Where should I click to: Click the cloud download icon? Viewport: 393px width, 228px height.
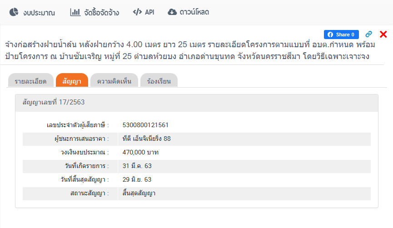pyautogui.click(x=172, y=12)
